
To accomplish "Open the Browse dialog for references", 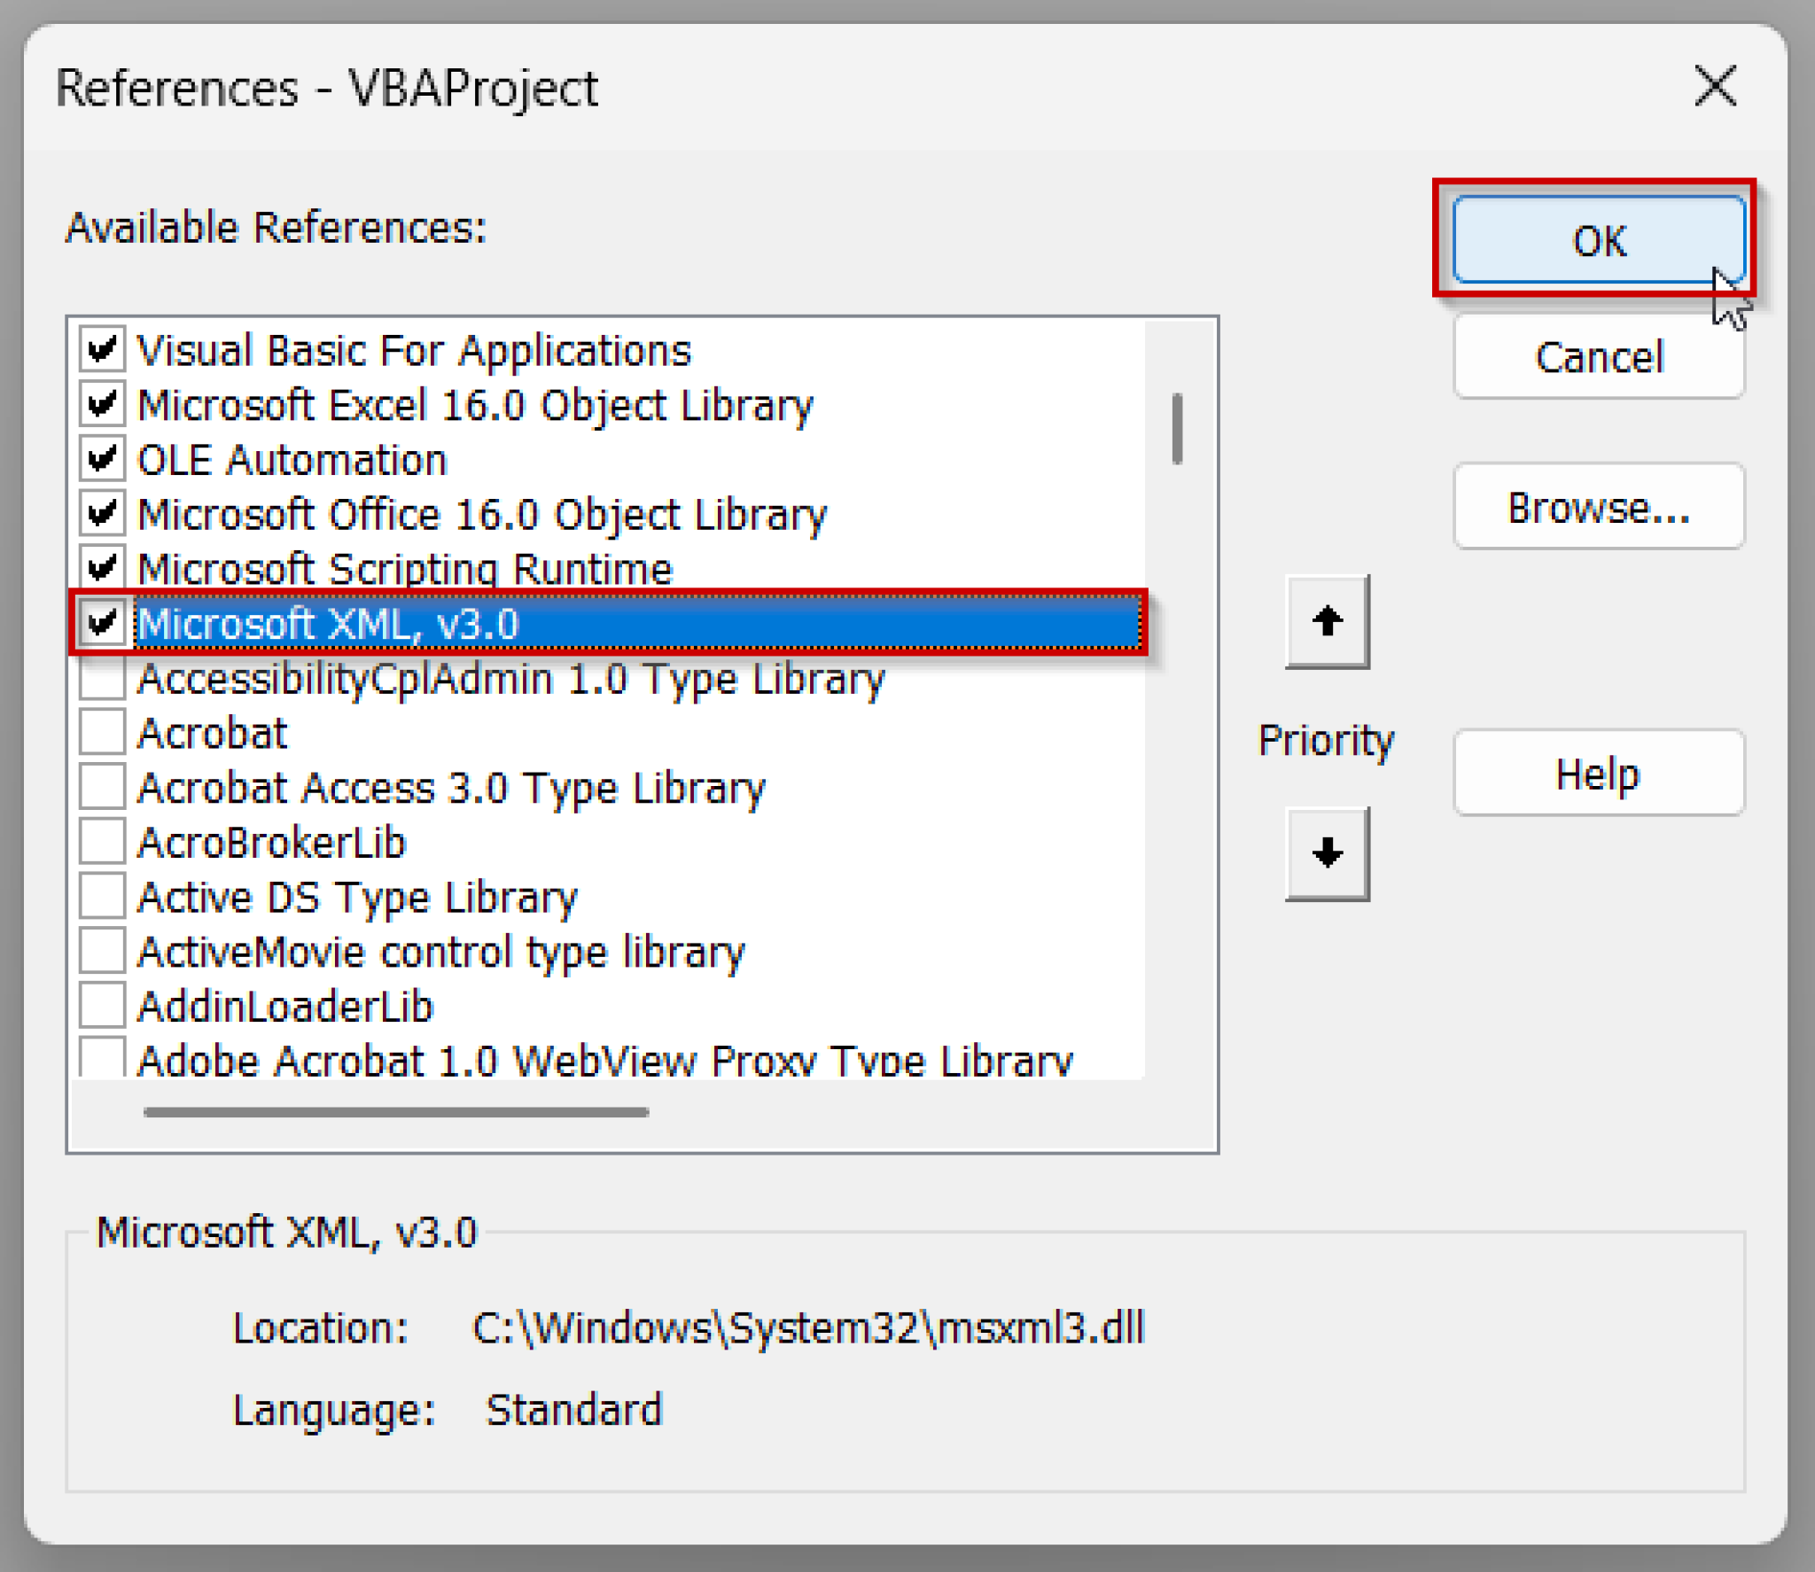I will pos(1598,506).
